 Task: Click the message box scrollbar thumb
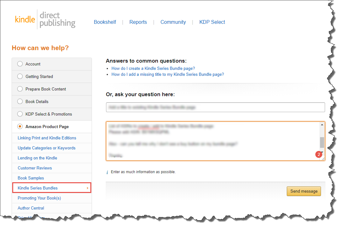pos(322,142)
